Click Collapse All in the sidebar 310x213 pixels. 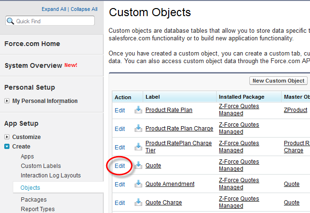coord(84,9)
